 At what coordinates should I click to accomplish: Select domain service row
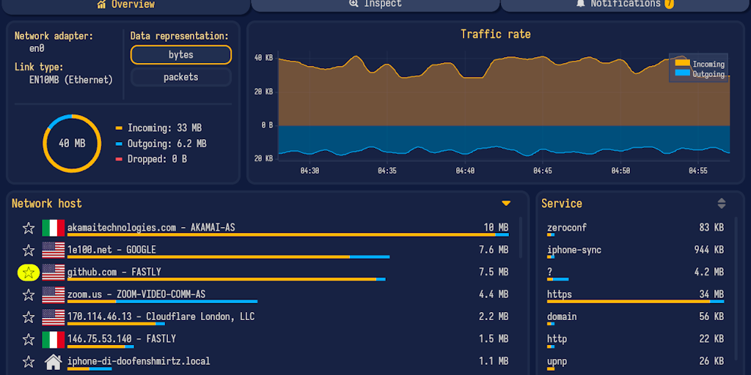point(636,318)
